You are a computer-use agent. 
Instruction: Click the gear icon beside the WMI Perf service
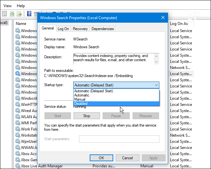18,123
